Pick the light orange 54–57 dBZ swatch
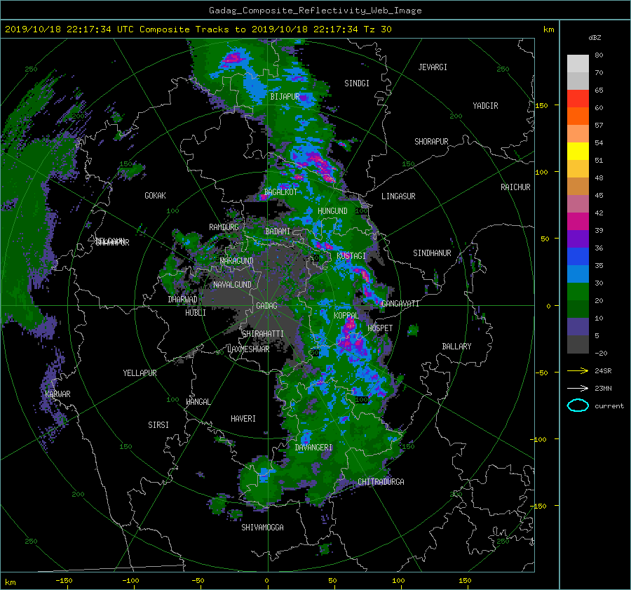 point(578,134)
